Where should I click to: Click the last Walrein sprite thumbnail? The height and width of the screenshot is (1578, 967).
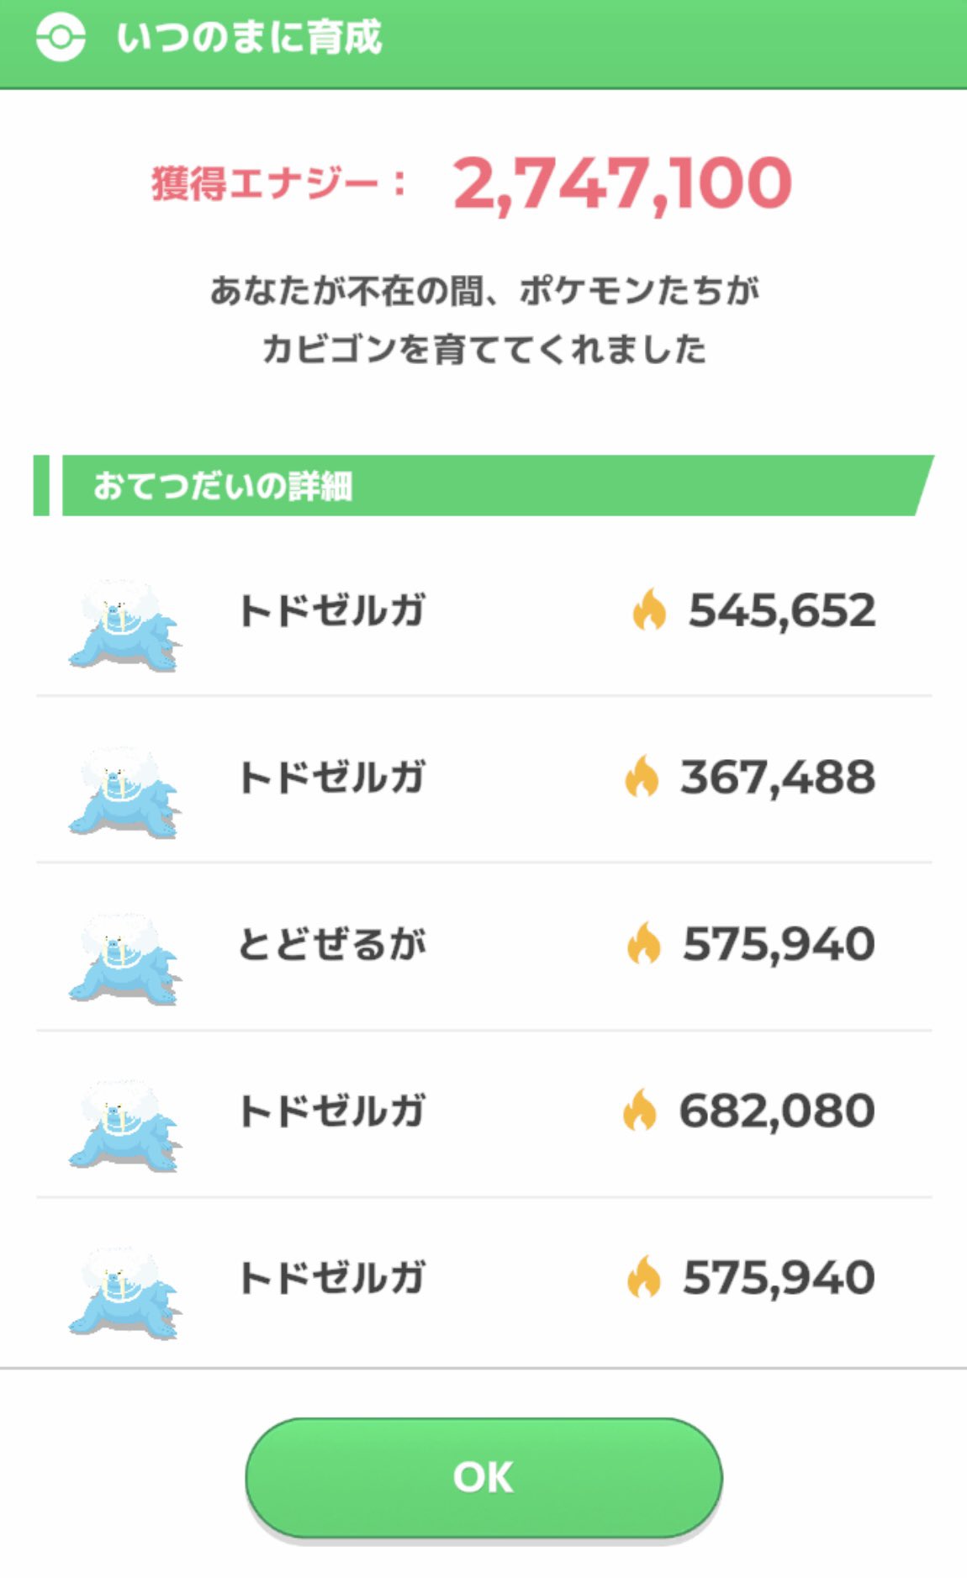pos(125,1292)
